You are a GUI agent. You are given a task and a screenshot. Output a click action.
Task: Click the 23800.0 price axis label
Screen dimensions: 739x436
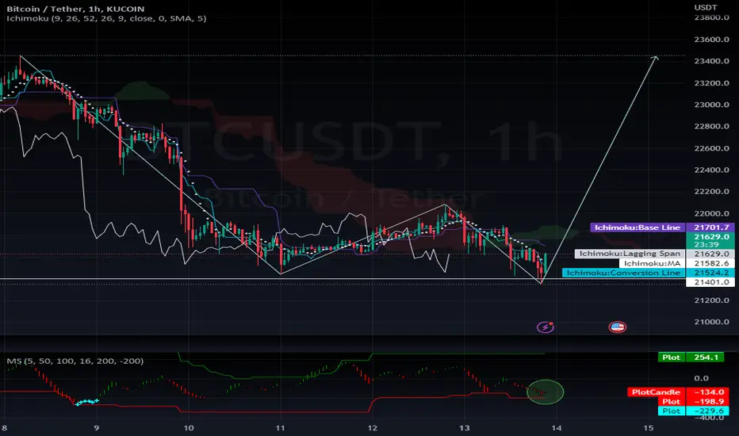712,17
